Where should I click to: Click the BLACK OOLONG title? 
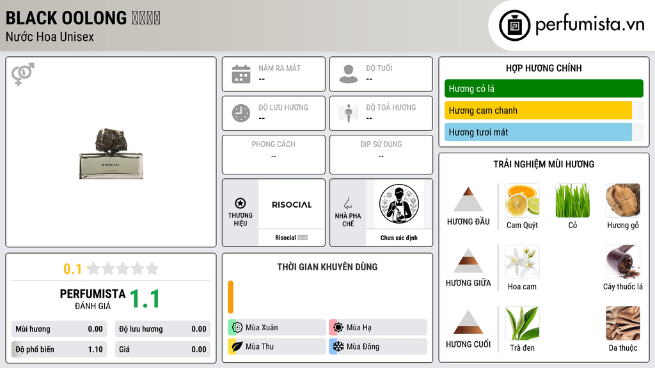coord(66,18)
